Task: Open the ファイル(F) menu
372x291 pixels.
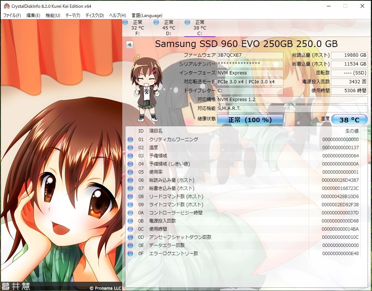Action: (x=12, y=16)
